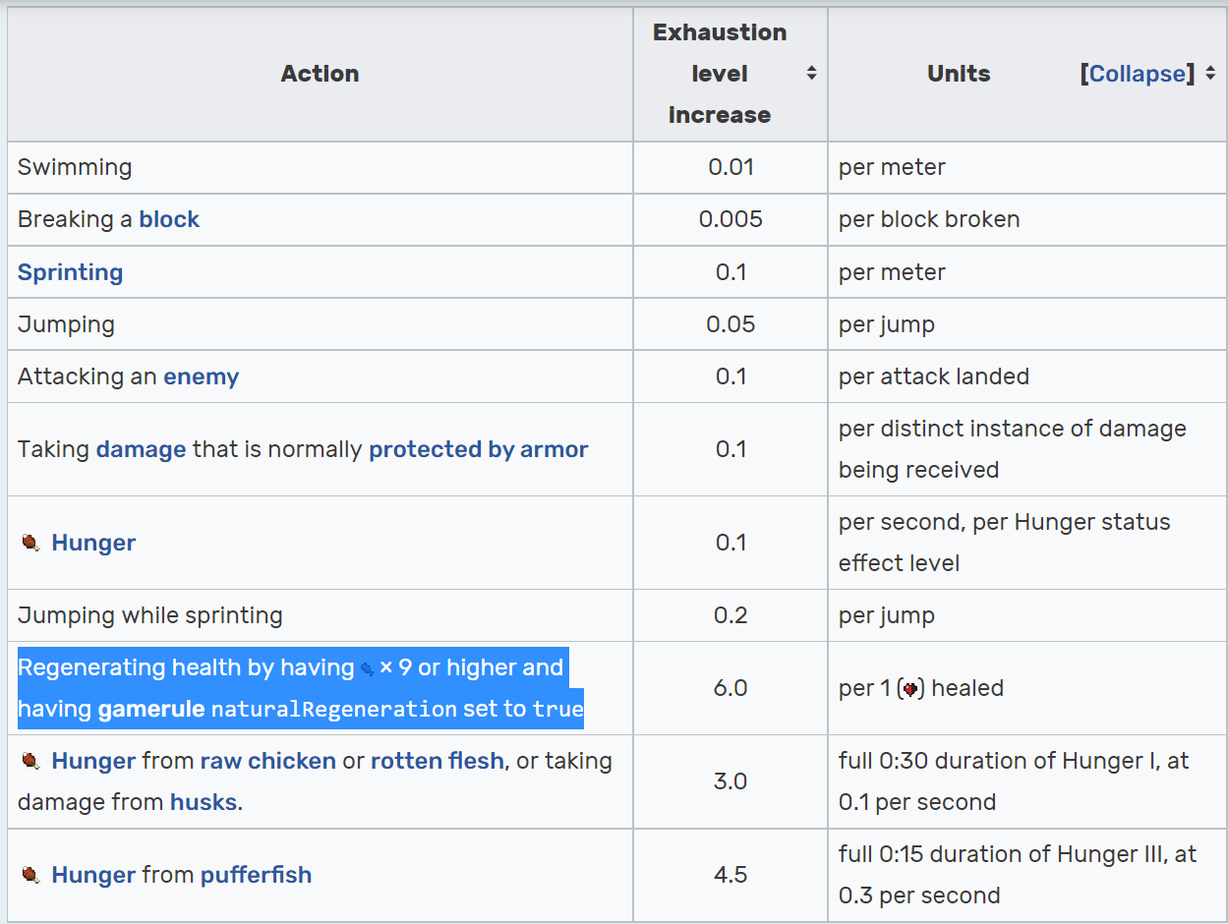Follow the enemy link

pos(202,376)
